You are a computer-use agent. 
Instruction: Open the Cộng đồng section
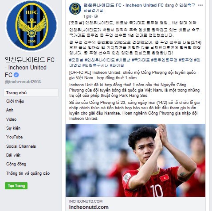point(16,164)
